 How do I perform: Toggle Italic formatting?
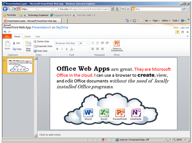coord(62,49)
